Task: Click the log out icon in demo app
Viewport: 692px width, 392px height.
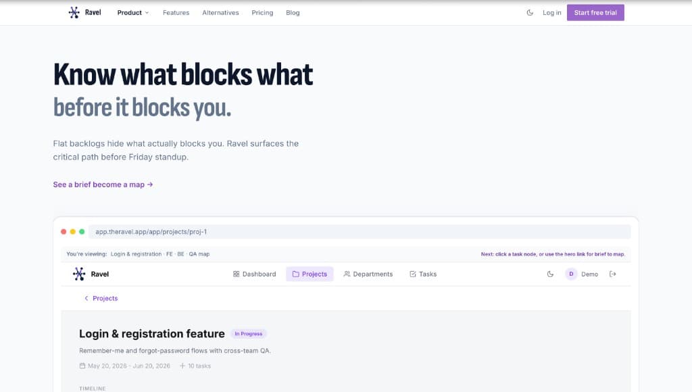Action: click(x=612, y=274)
